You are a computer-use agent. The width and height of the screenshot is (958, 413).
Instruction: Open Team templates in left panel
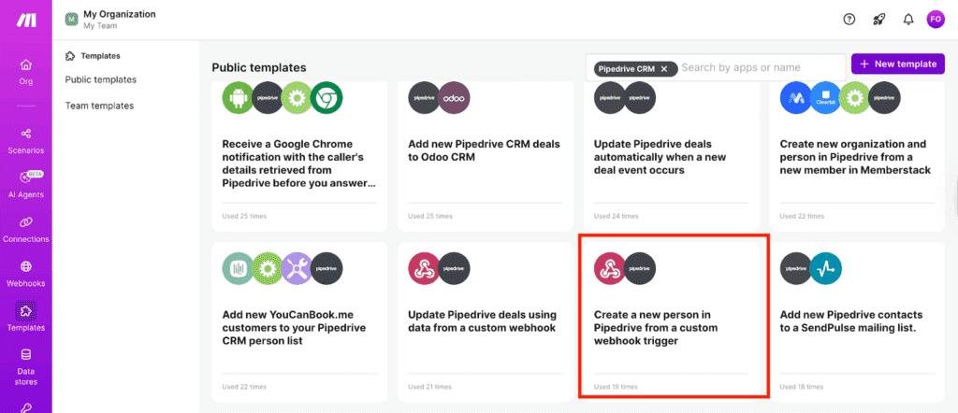pos(99,106)
